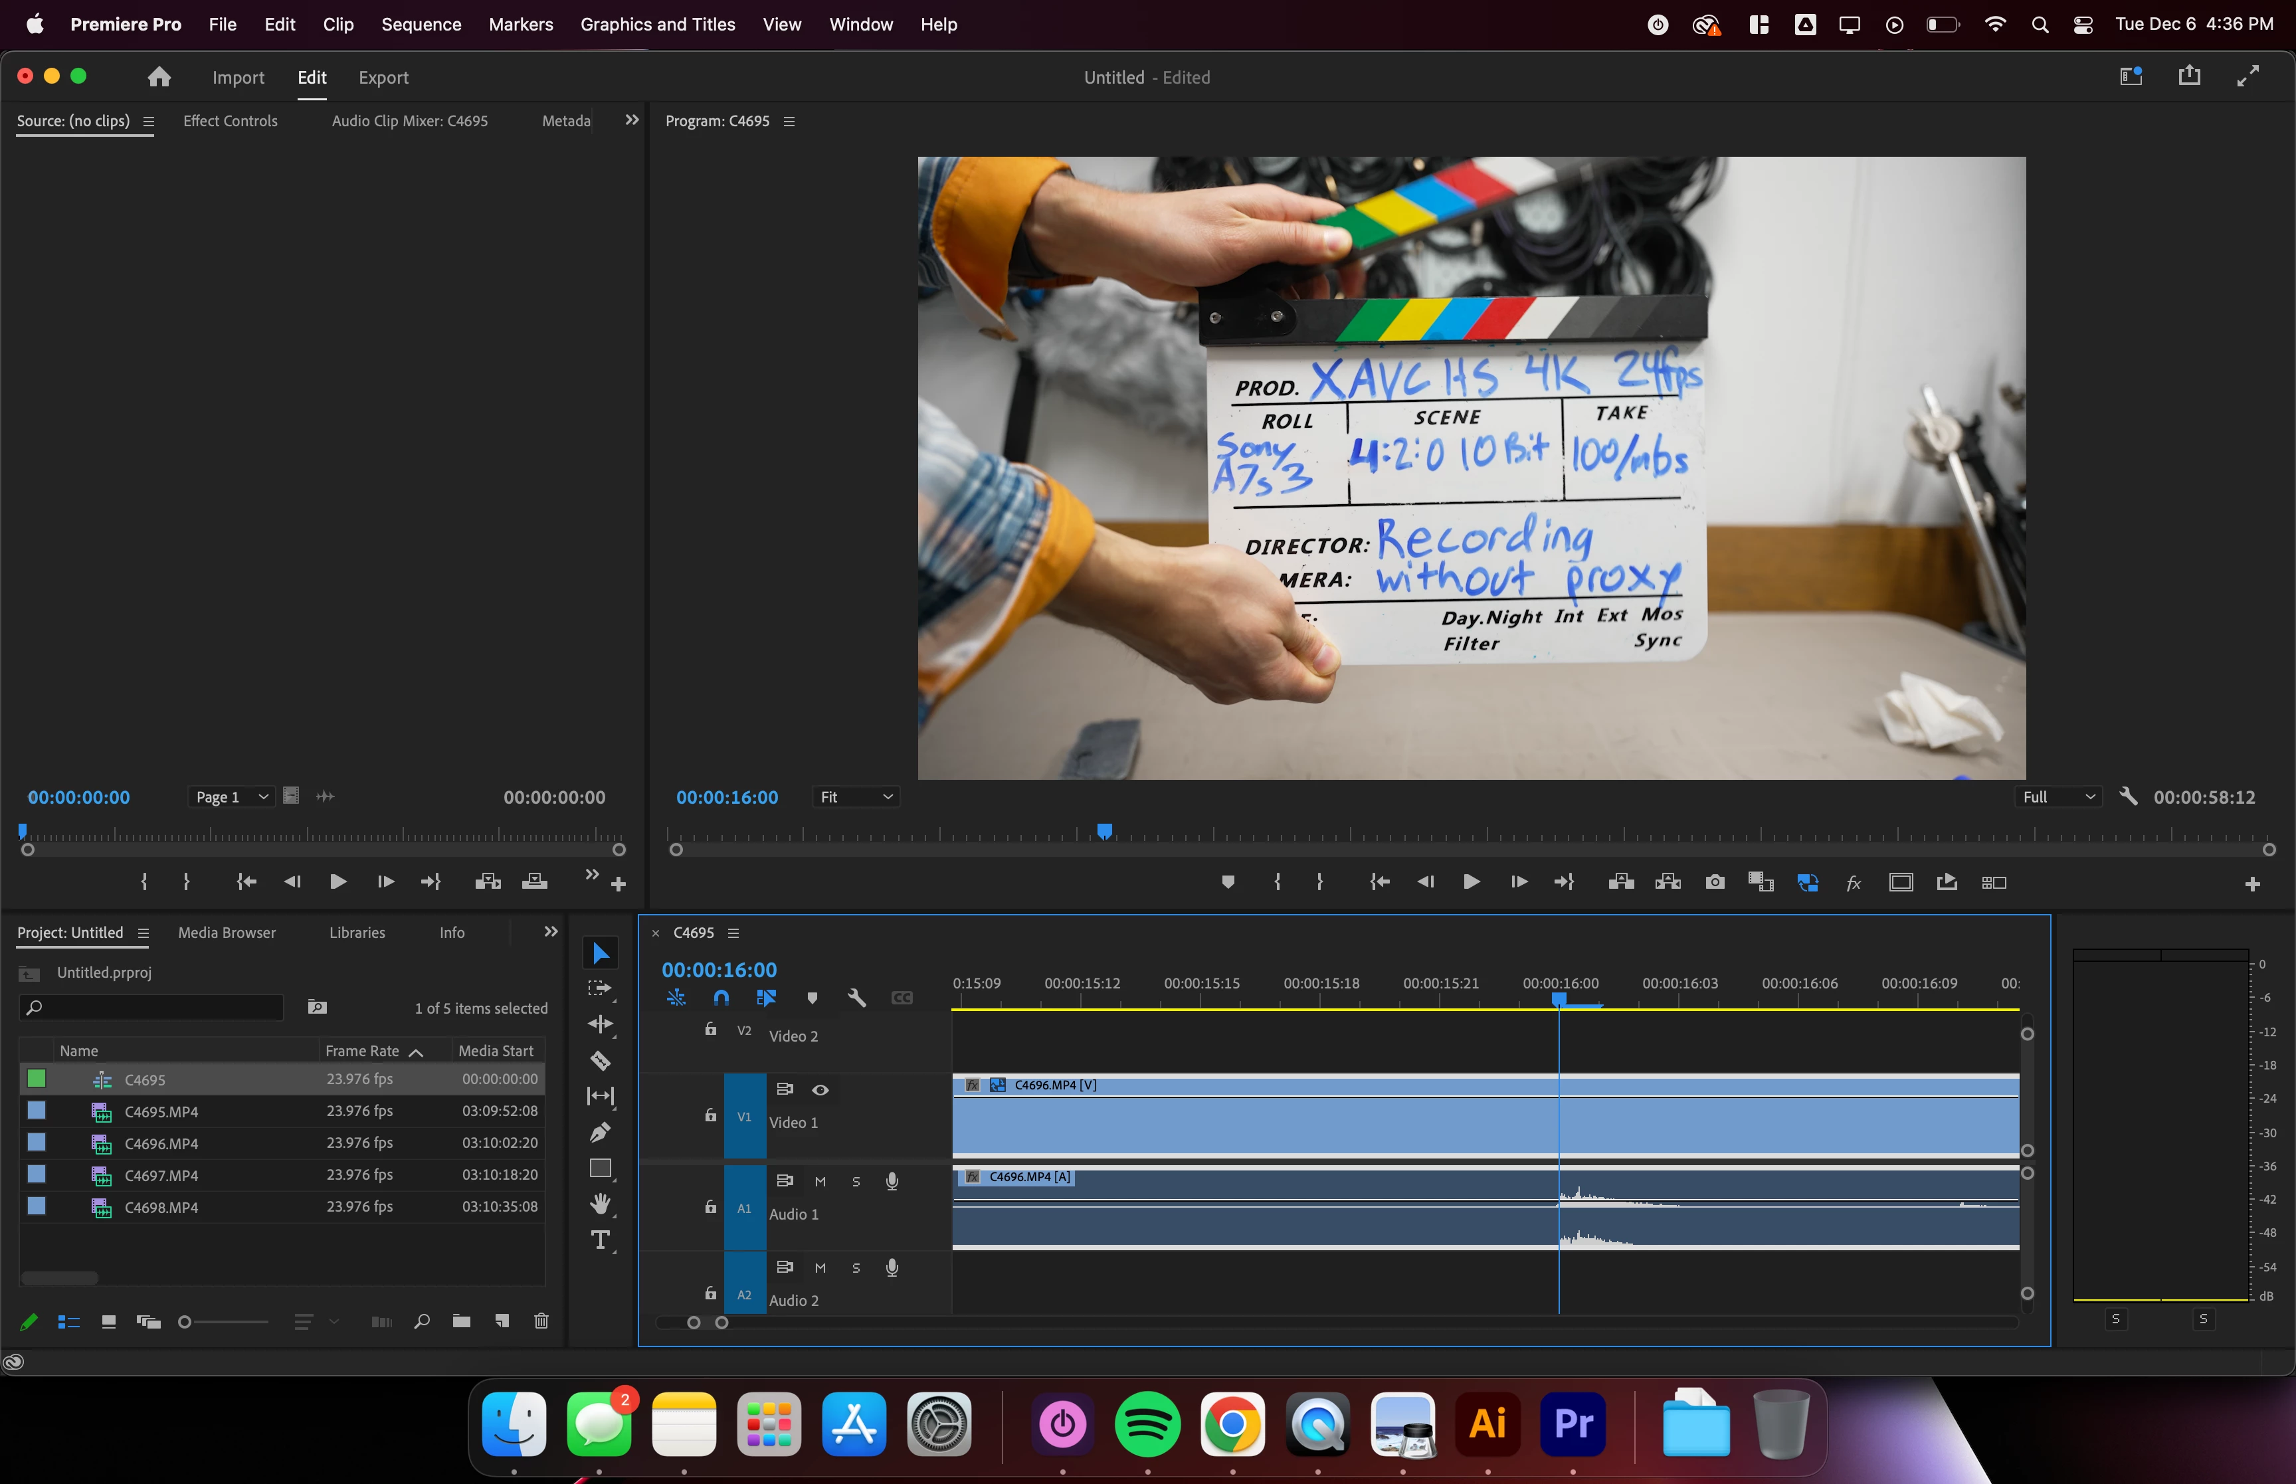The width and height of the screenshot is (2296, 1484).
Task: Select the Type tool
Action: coord(601,1240)
